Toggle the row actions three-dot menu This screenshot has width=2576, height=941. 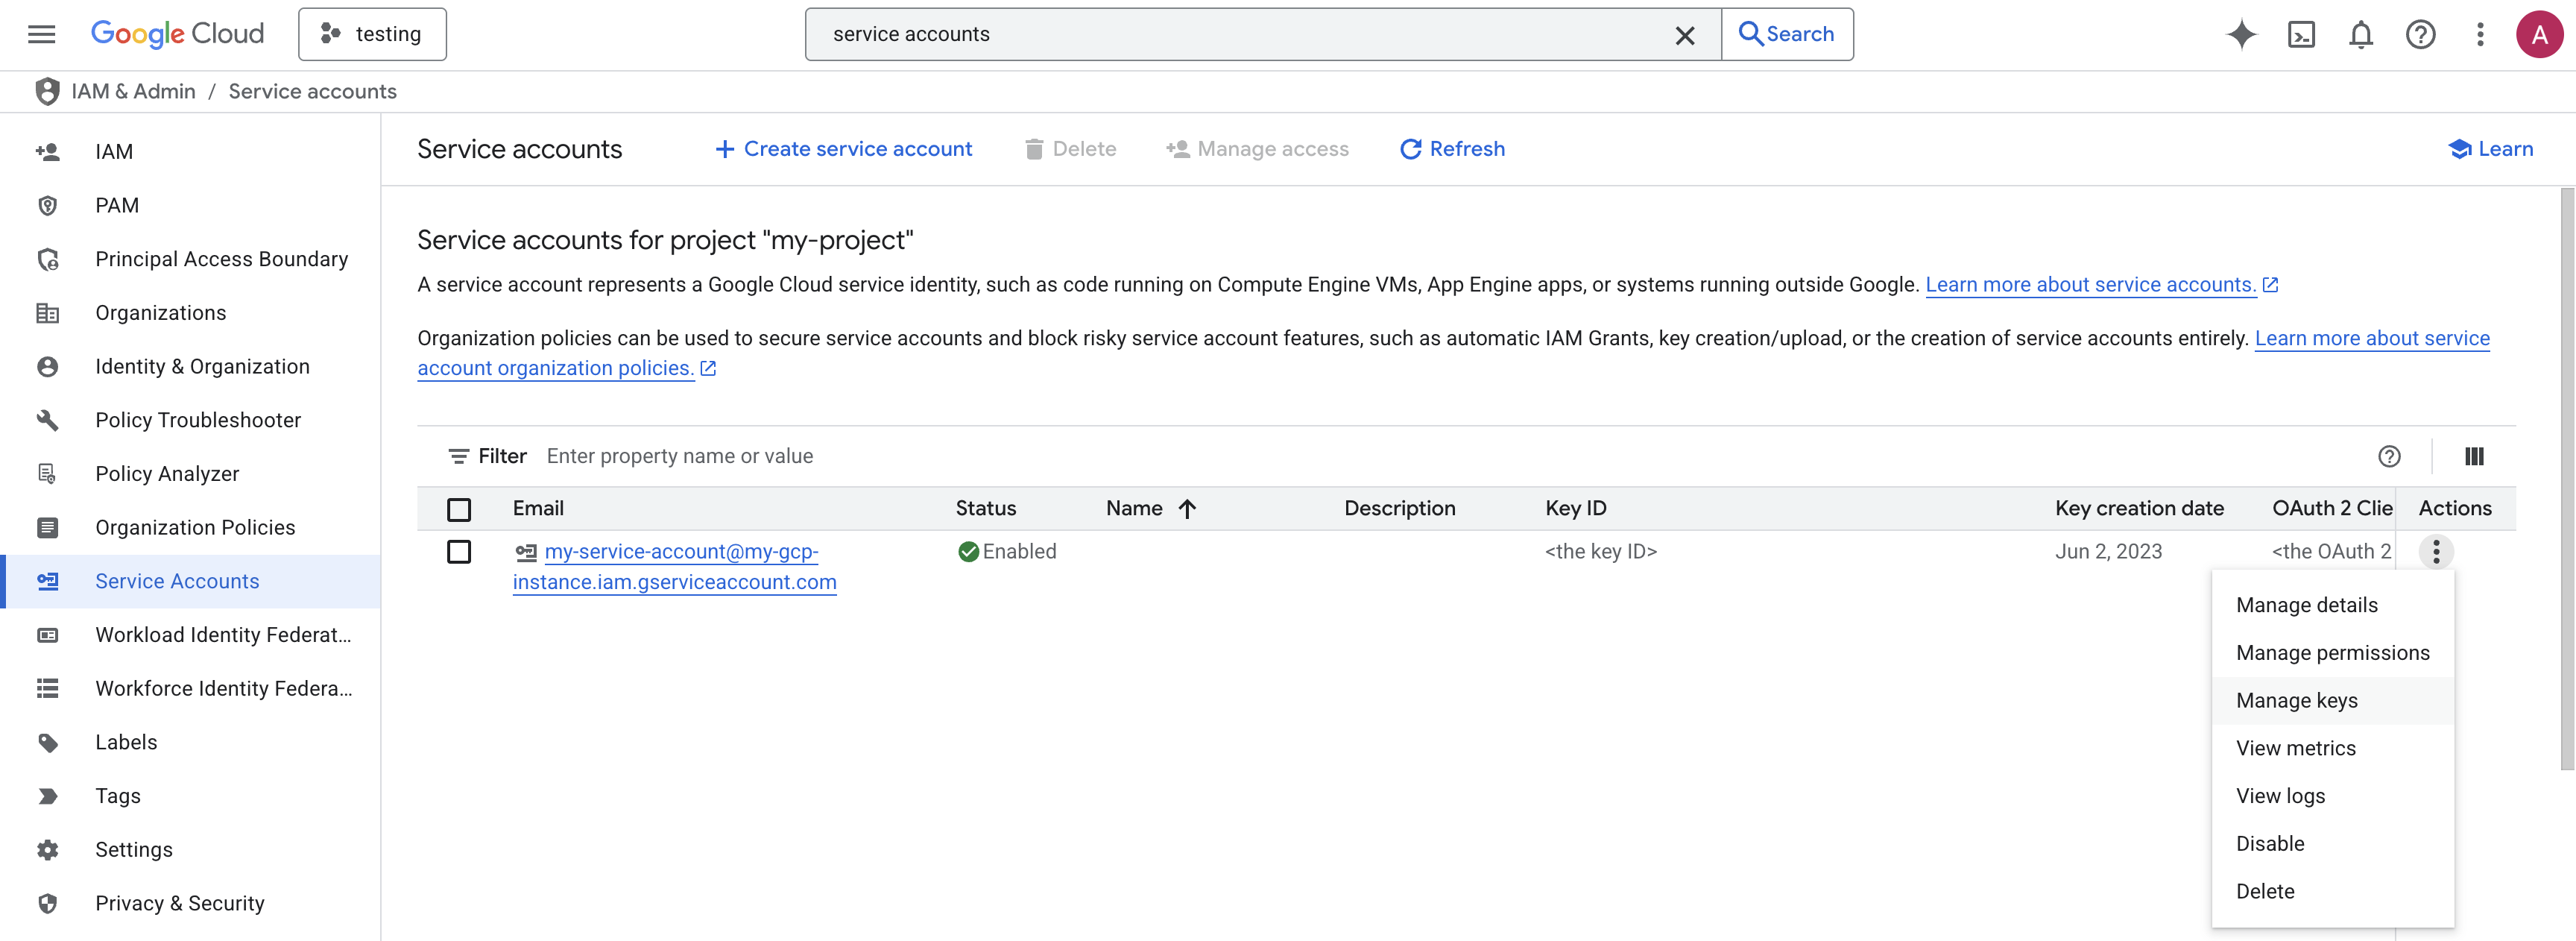[2436, 551]
